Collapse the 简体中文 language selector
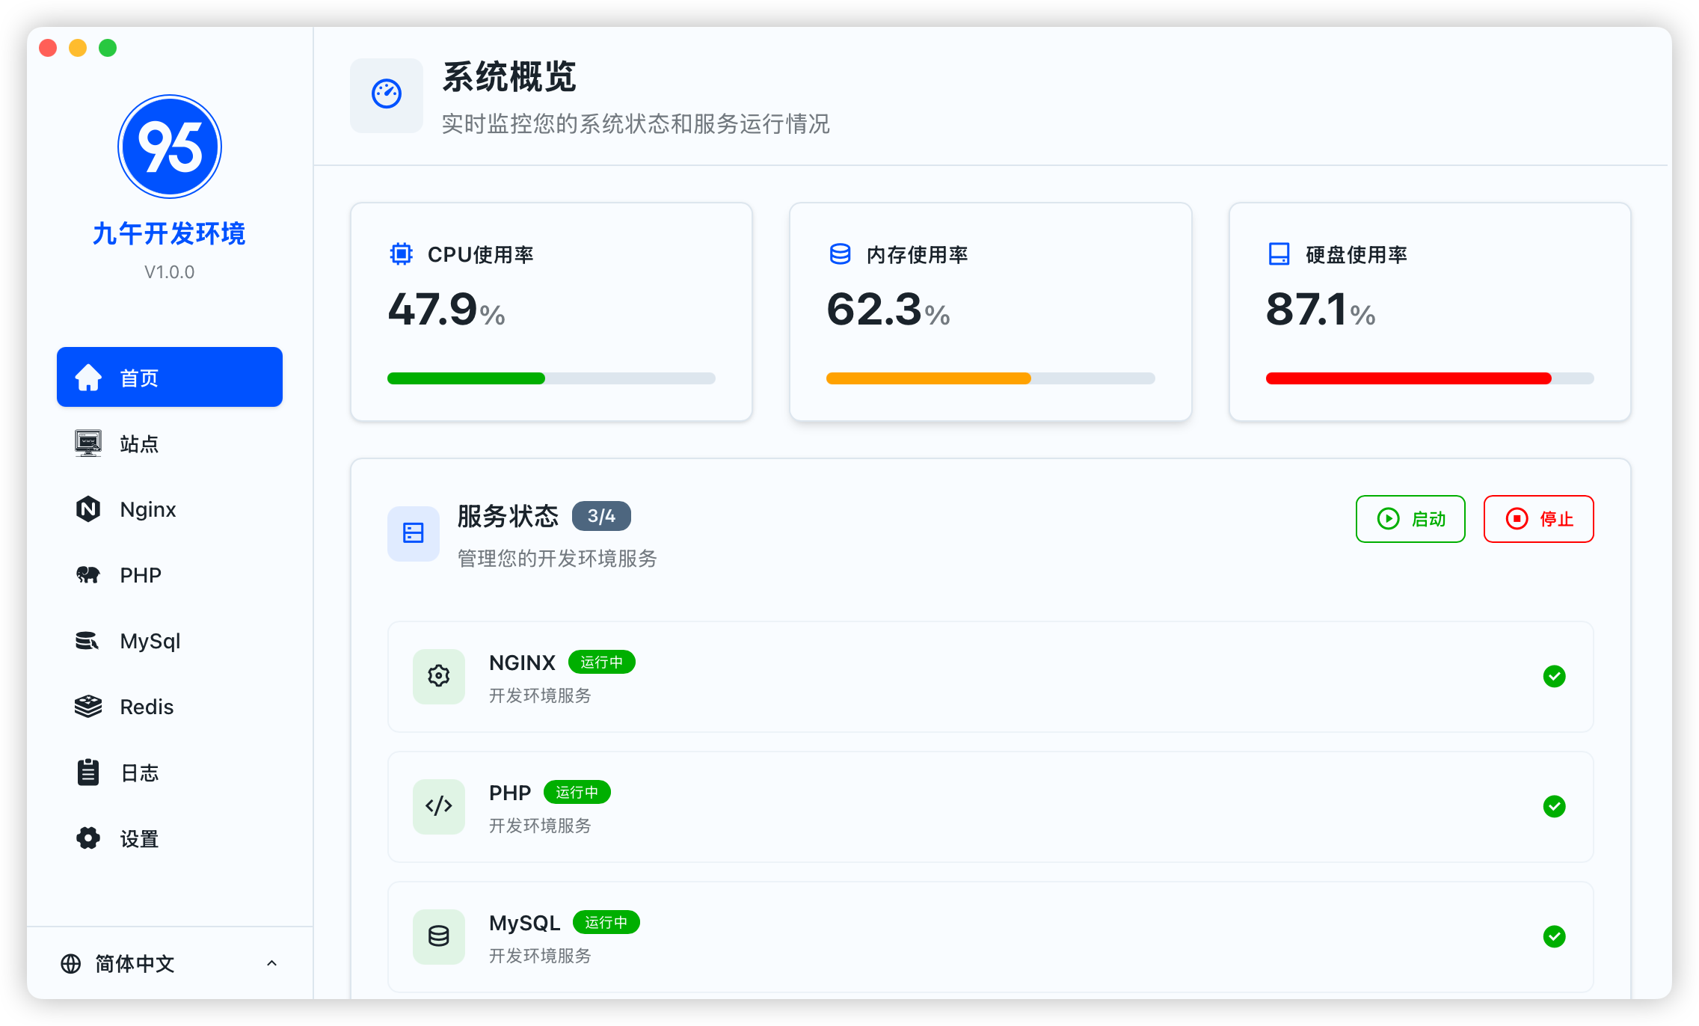Viewport: 1699px width, 1026px height. tap(271, 963)
